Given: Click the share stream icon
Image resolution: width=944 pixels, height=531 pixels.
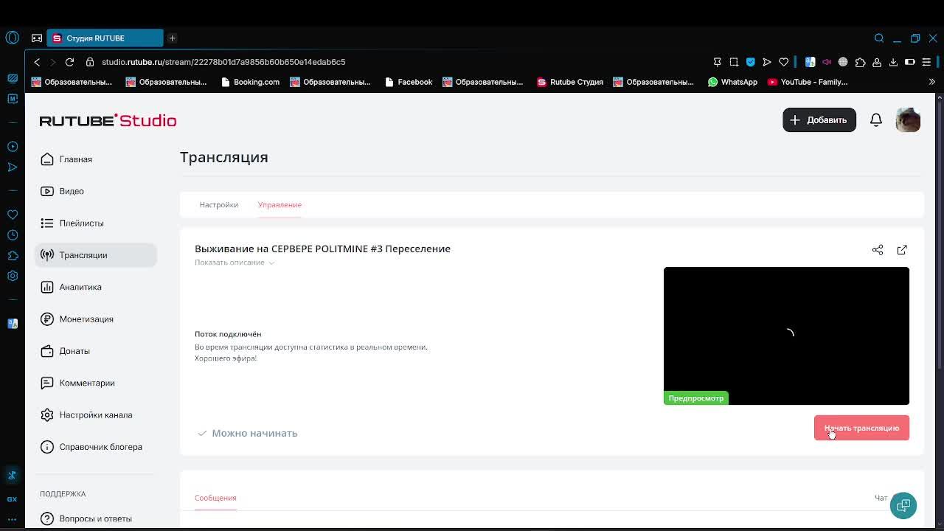Looking at the screenshot, I should pyautogui.click(x=878, y=250).
